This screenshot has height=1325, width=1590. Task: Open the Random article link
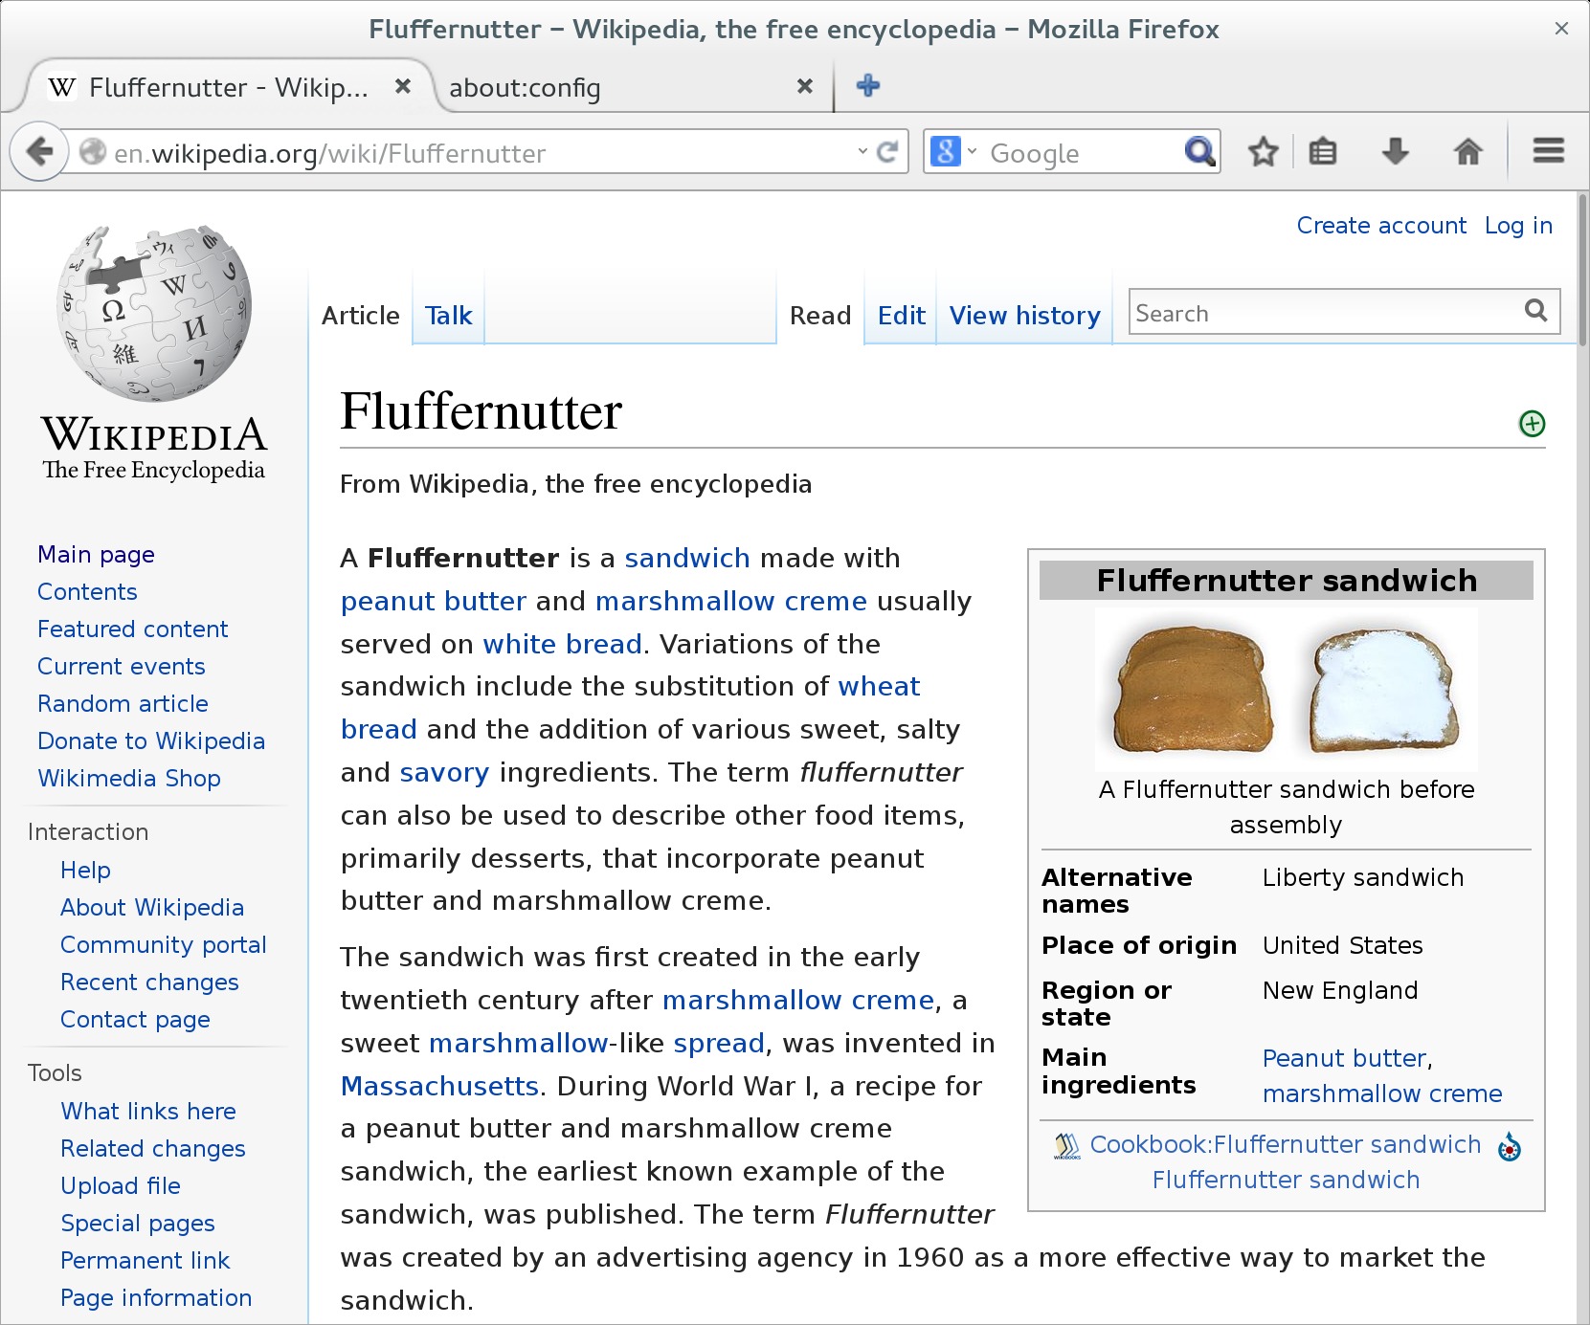pyautogui.click(x=123, y=703)
